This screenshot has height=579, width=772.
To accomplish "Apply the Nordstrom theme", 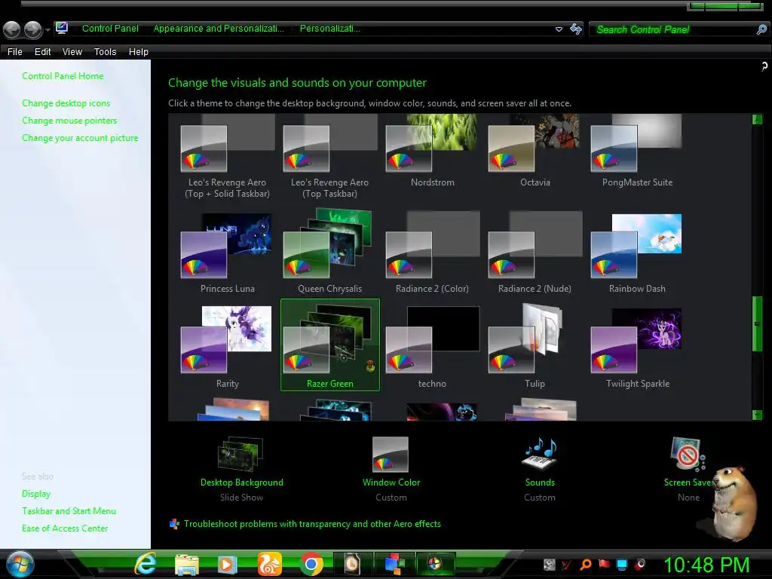I will 432,152.
